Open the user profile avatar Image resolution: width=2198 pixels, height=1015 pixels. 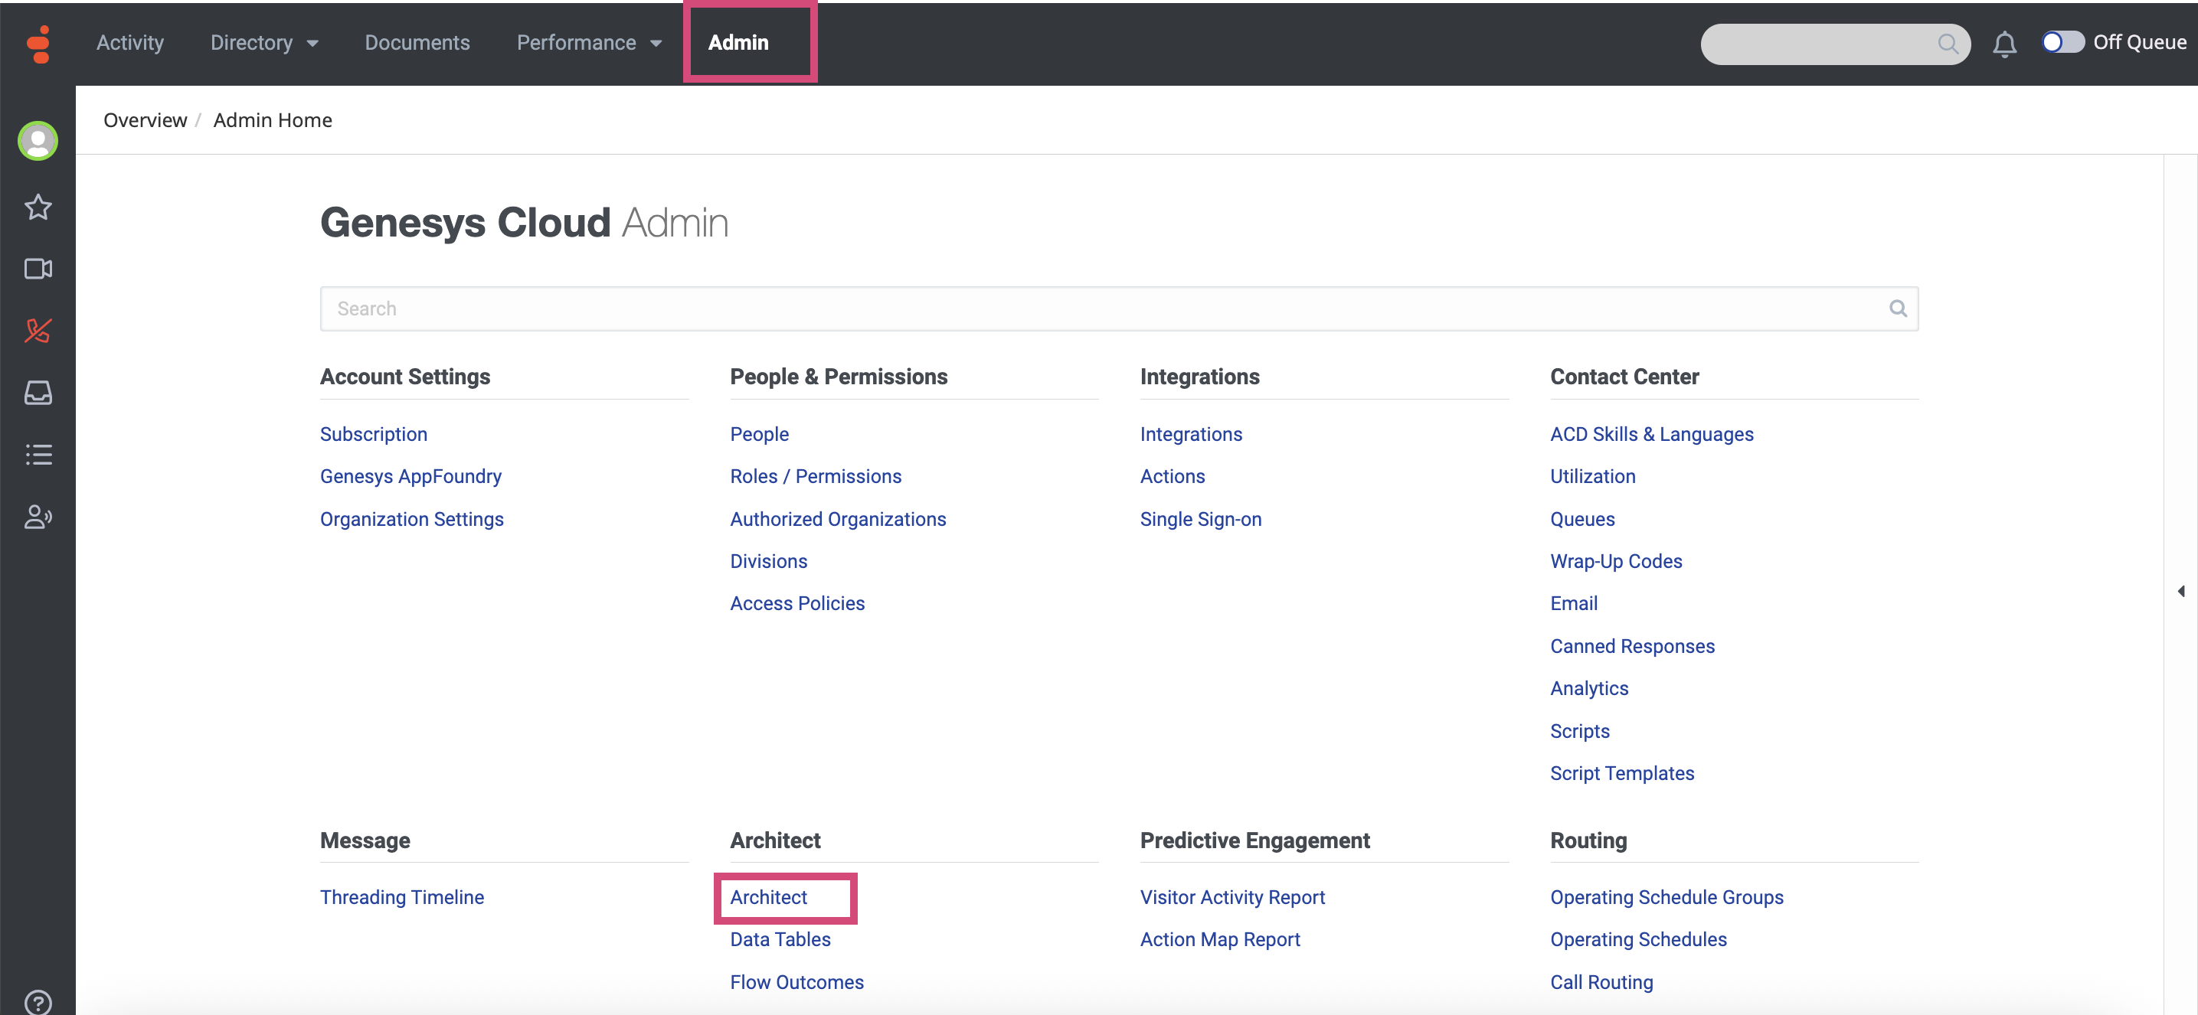[x=38, y=141]
